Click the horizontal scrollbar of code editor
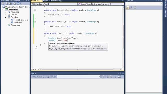Viewport: 167px width, 94px height. click(77, 69)
